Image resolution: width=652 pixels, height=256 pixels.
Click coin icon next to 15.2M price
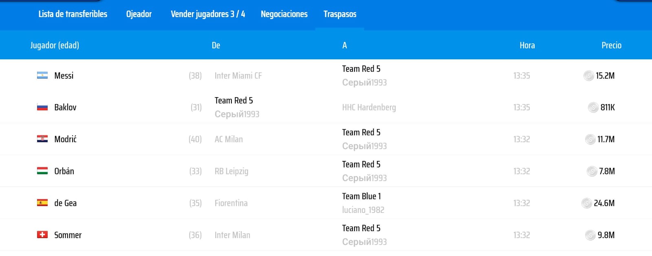588,76
